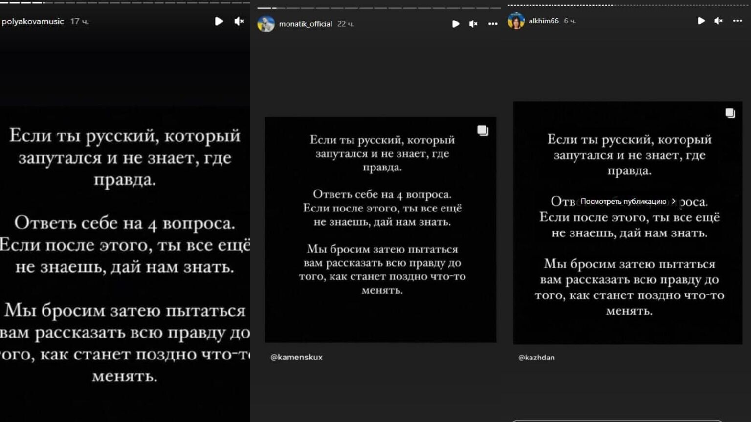The image size is (751, 422).
Task: Open the @kazhdan mention
Action: click(x=536, y=358)
